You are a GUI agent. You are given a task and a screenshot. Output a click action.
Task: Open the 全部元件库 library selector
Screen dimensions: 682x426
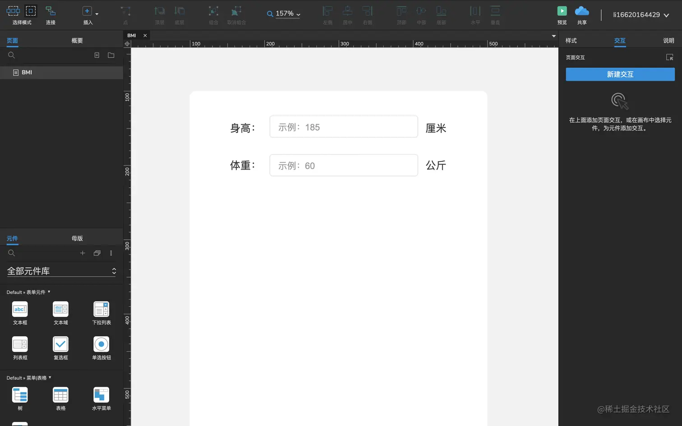pos(61,271)
